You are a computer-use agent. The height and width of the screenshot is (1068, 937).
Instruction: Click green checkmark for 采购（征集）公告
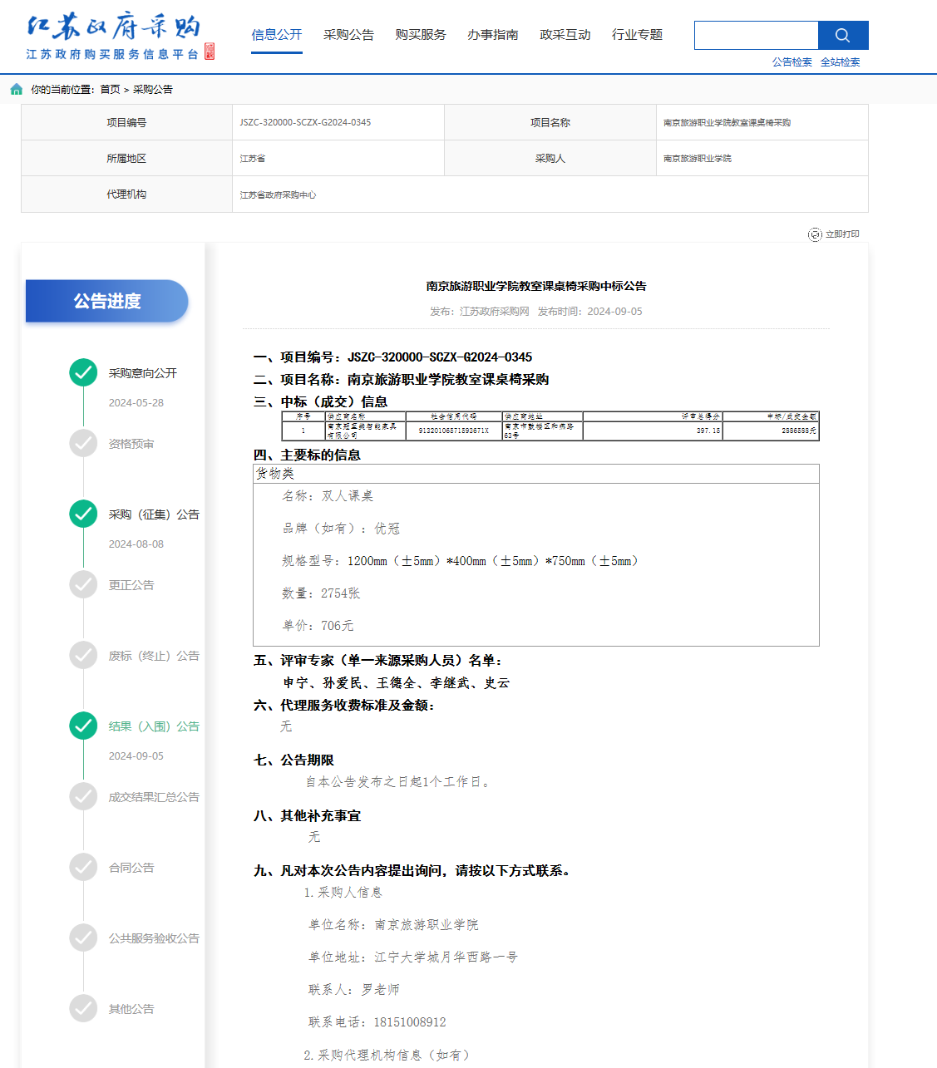coord(83,514)
